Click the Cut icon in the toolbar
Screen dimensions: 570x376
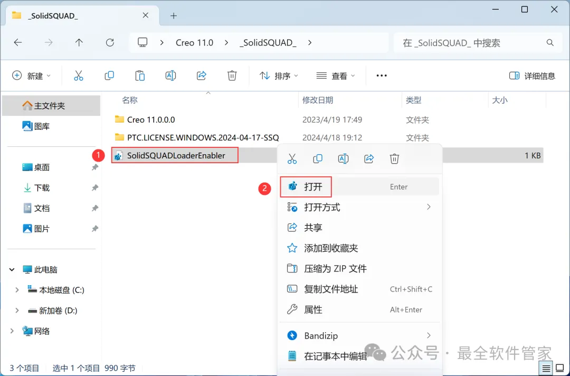[x=79, y=76]
